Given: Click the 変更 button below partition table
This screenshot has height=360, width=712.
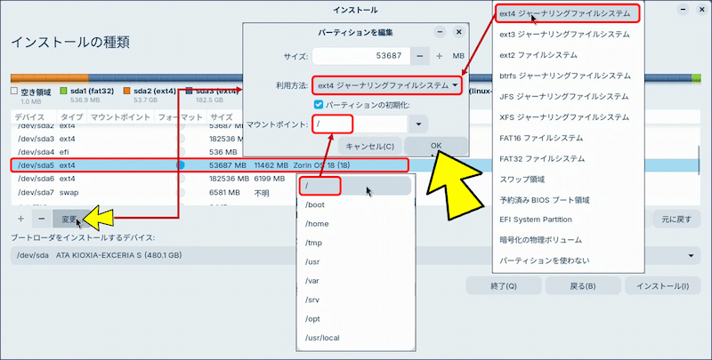Looking at the screenshot, I should 69,219.
